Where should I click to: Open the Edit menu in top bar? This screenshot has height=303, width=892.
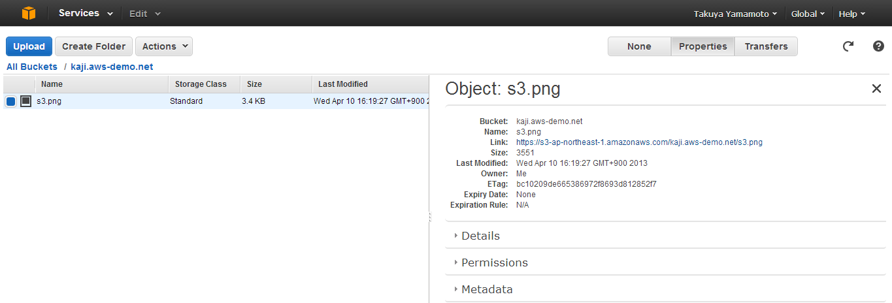pos(144,13)
